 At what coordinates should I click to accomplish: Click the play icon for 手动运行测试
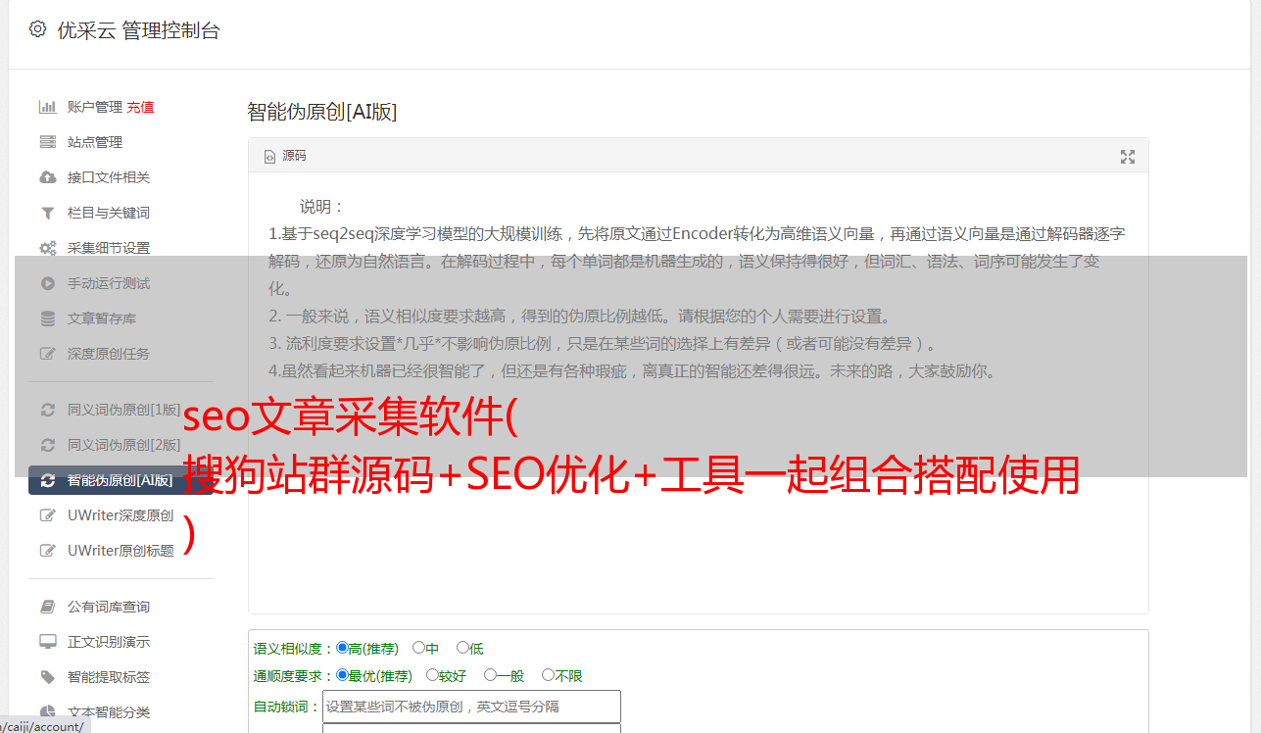[x=47, y=283]
